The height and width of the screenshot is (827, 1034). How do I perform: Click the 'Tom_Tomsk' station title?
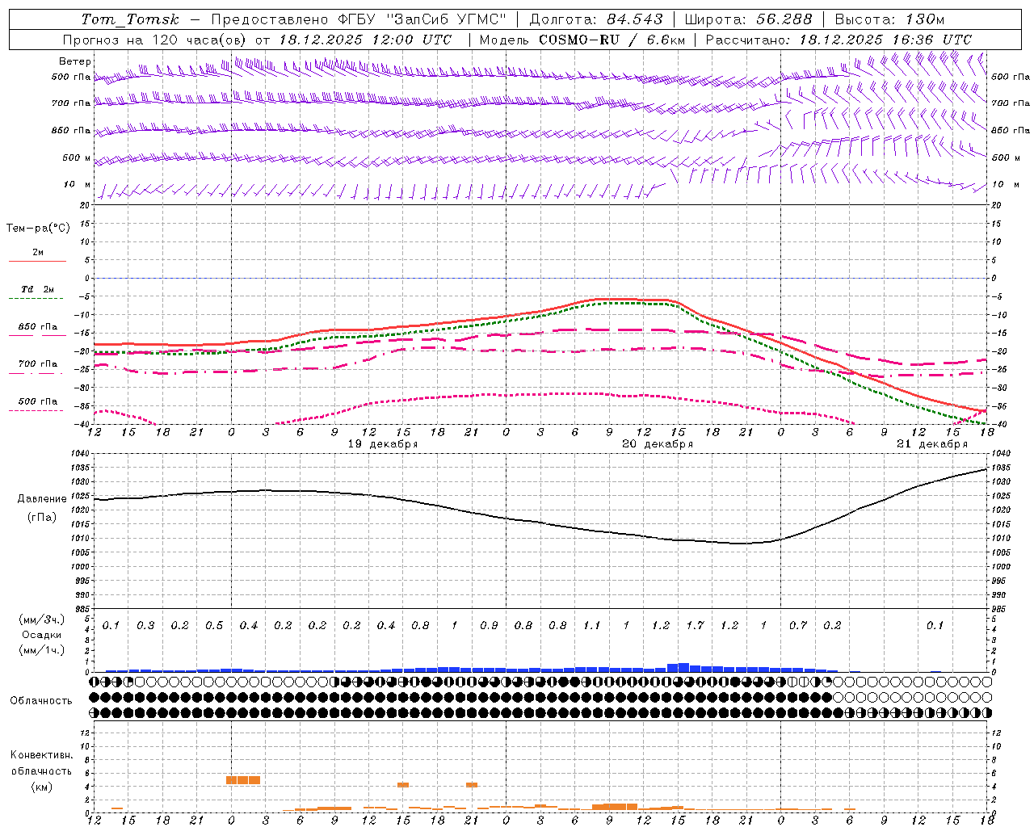[x=130, y=19]
